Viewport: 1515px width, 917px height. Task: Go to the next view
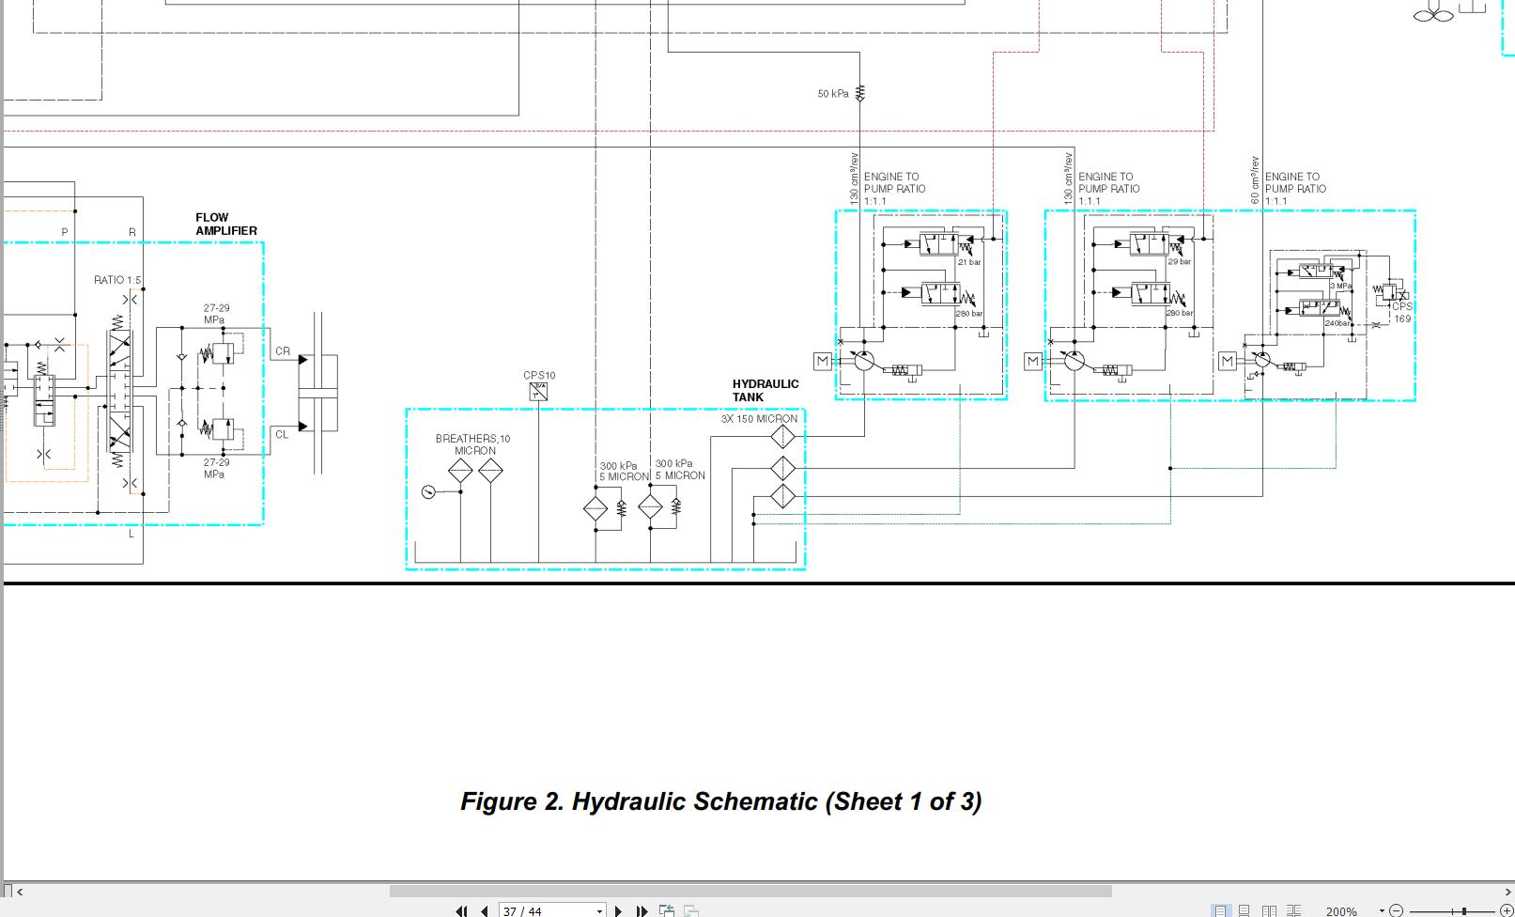point(691,910)
